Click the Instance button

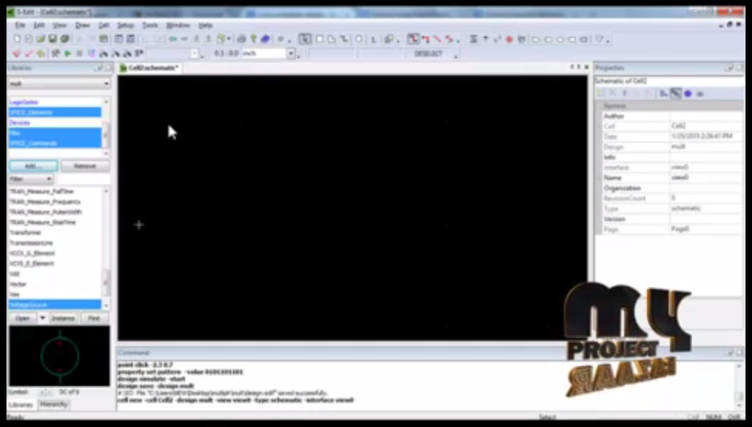click(x=63, y=318)
